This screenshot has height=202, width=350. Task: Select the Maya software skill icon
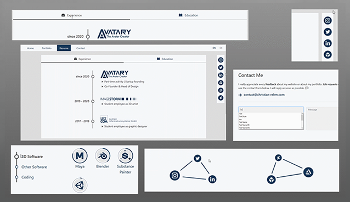pyautogui.click(x=80, y=155)
